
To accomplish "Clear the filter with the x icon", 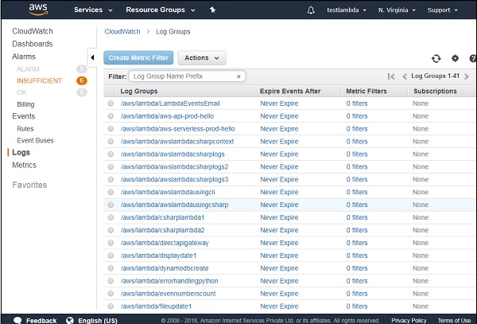I will pos(238,76).
